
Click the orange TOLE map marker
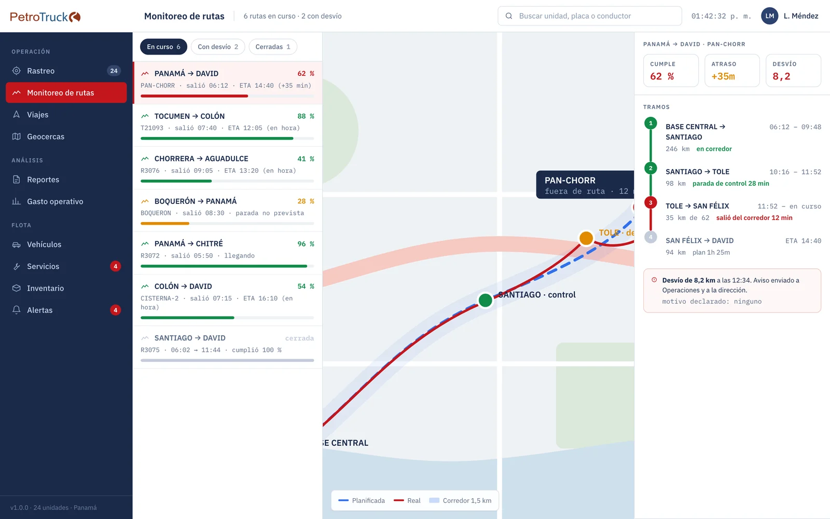586,238
